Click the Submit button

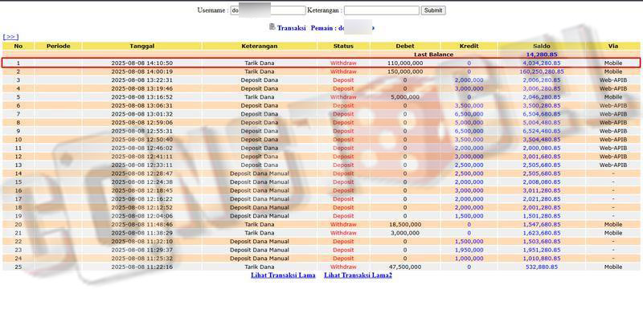pos(433,10)
